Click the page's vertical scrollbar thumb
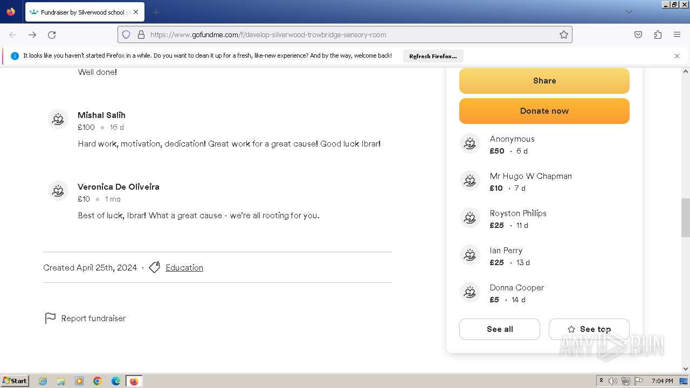This screenshot has height=388, width=690. click(x=686, y=218)
